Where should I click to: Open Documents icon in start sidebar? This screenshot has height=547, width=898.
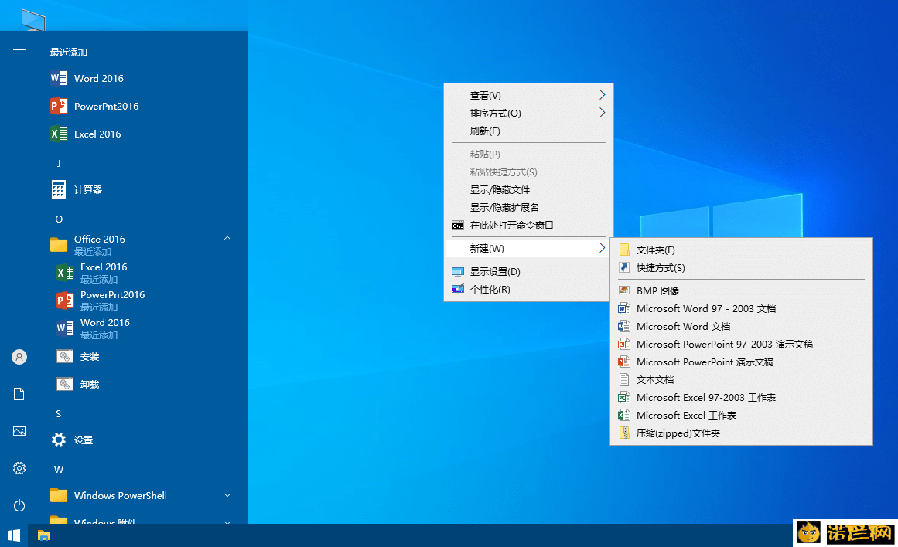click(19, 394)
